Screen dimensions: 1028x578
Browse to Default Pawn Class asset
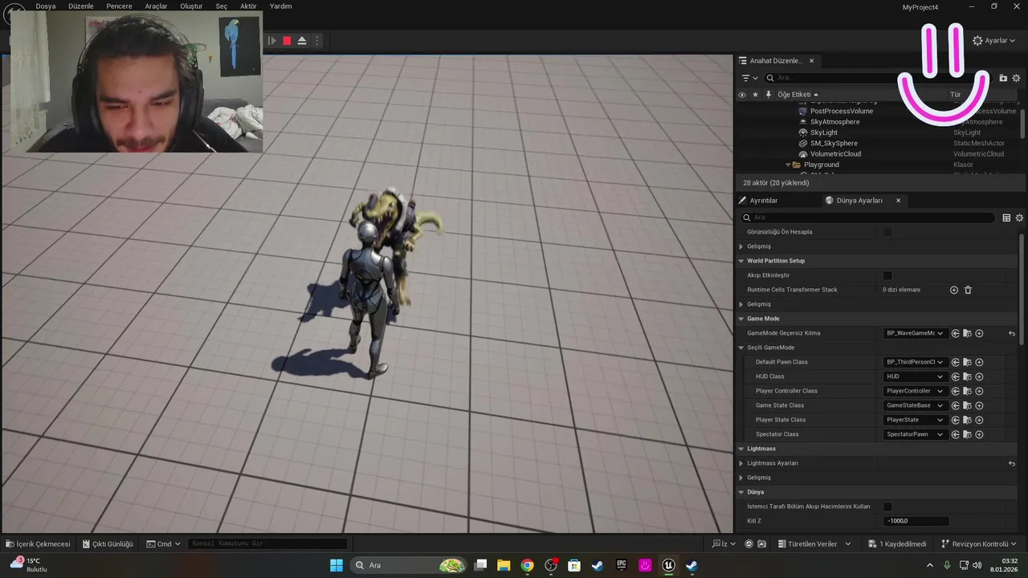coord(967,362)
